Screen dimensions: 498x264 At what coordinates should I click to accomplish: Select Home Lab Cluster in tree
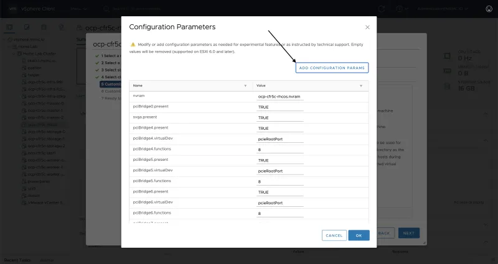coord(39,54)
